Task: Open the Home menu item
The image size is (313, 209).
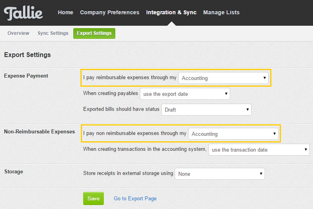Action: (x=65, y=12)
